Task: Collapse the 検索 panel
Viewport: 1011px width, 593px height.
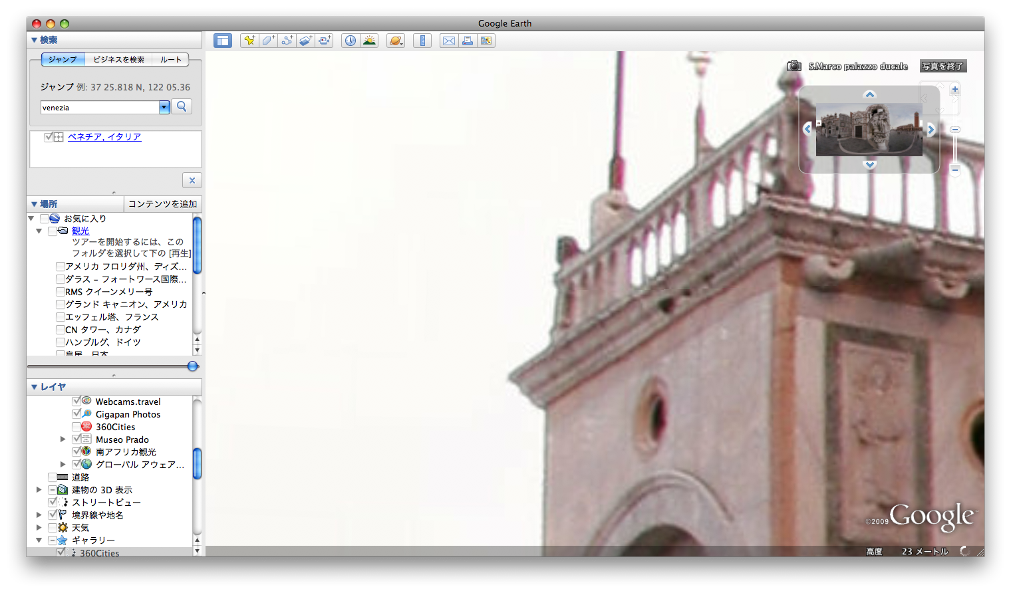Action: coord(34,40)
